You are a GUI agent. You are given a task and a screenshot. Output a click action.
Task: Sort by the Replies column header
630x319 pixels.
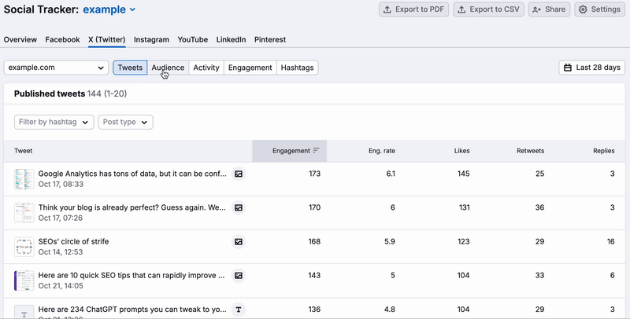[x=604, y=151]
